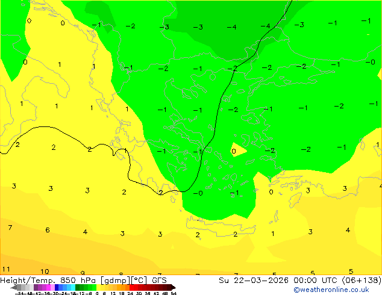This screenshot has height=295, width=382.
Task: Select the dark green swatch in the legend
Action: tap(78, 287)
